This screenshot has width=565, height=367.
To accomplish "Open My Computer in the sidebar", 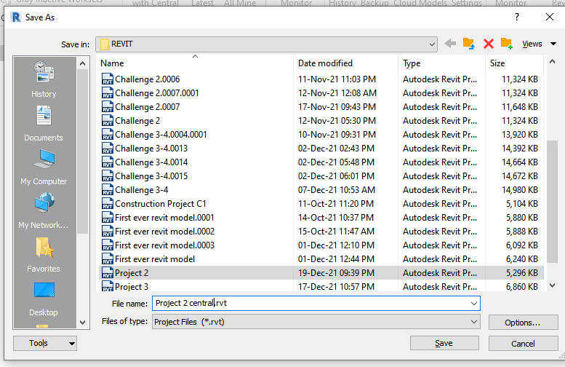I will click(44, 167).
